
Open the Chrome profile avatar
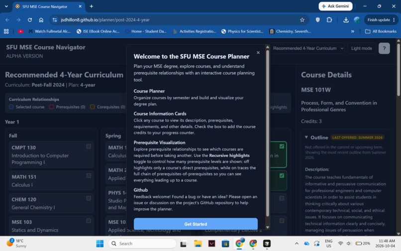357,20
